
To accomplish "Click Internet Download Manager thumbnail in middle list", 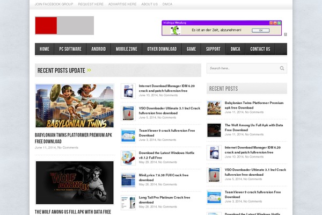I will click(128, 91).
